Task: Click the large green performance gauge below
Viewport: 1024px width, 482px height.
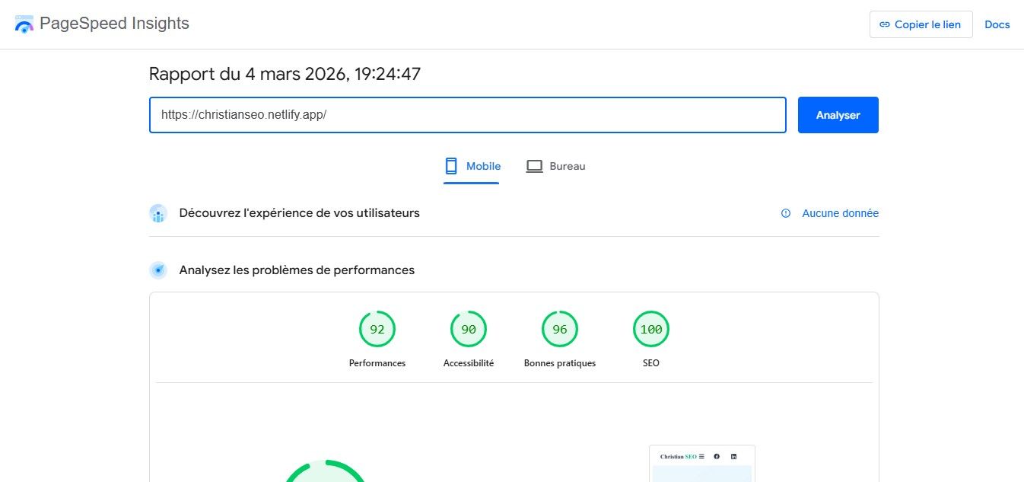Action: (x=326, y=472)
